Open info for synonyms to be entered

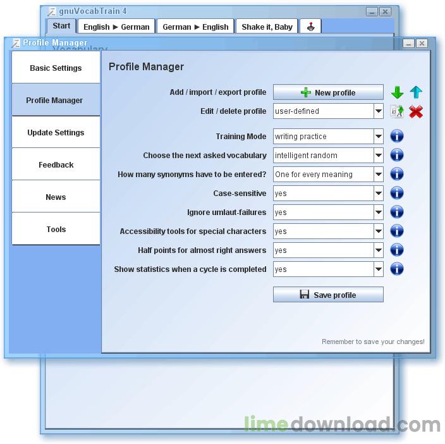[x=397, y=174]
